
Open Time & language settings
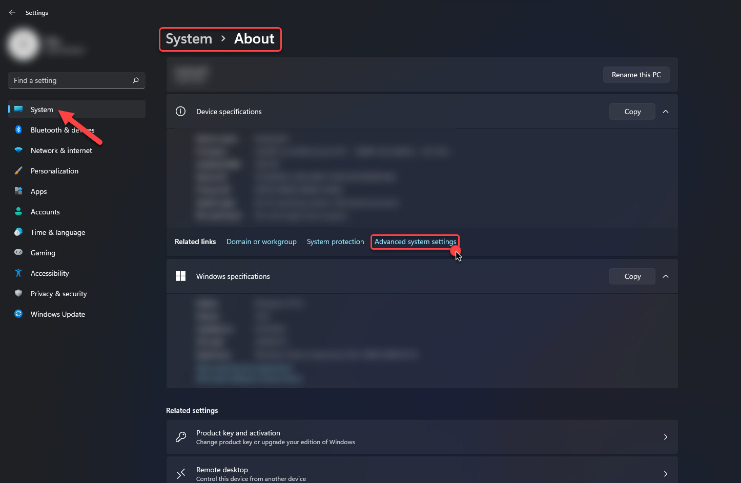[77, 232]
